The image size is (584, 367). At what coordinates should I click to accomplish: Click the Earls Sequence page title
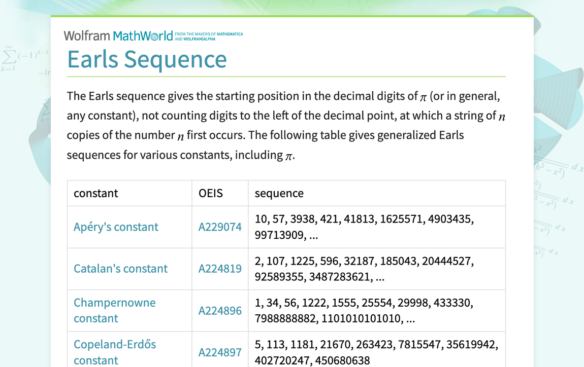tap(147, 59)
